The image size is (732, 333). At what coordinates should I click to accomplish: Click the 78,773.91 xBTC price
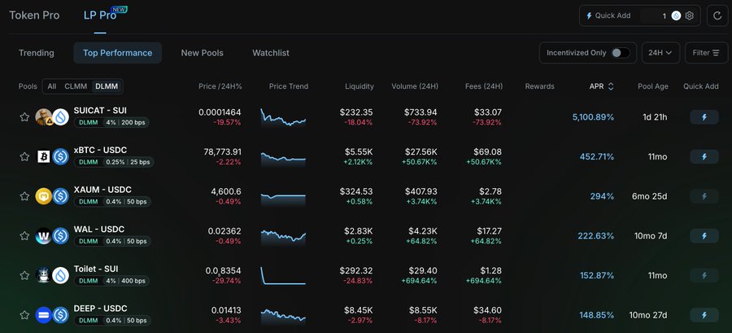click(x=222, y=151)
